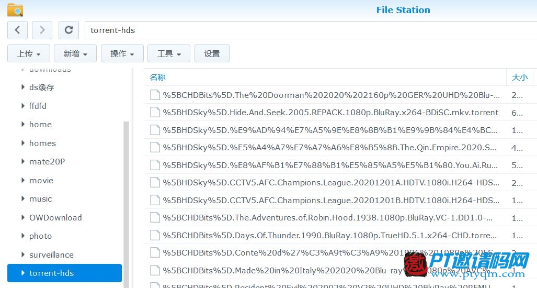Sort files by the 名称 column header
537x288 pixels.
[157, 77]
